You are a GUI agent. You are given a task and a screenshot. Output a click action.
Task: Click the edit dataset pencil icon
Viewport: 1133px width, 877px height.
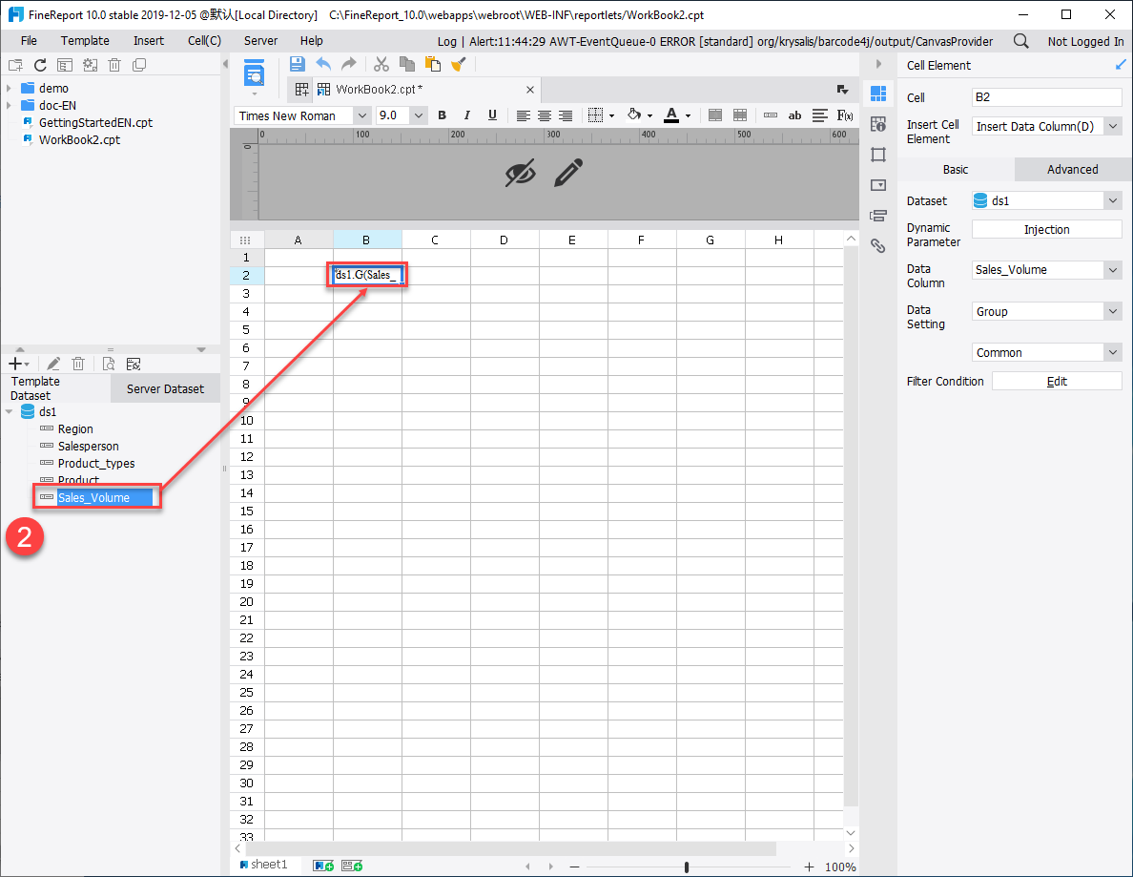tap(52, 364)
